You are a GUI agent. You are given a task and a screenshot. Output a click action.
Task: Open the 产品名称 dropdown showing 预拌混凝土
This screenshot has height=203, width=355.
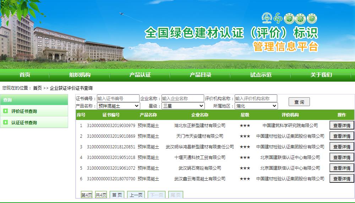119,106
